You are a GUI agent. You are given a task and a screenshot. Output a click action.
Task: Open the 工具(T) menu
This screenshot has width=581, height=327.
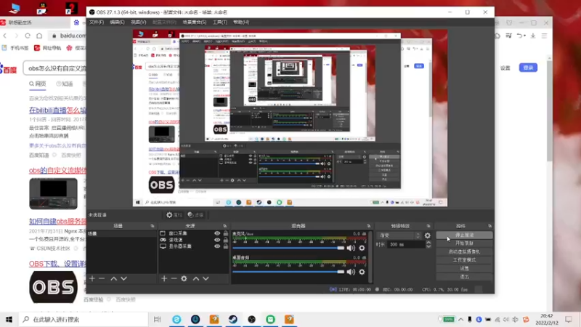point(220,23)
